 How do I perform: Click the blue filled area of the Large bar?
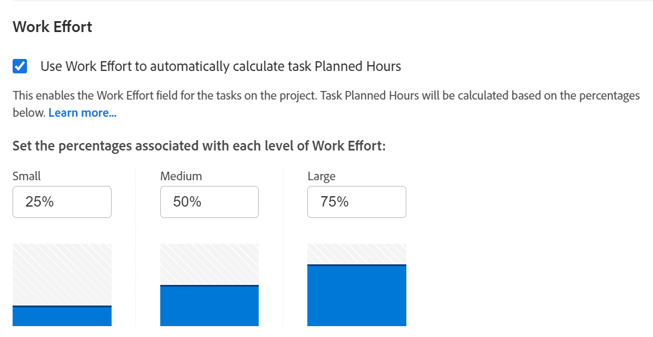[357, 296]
